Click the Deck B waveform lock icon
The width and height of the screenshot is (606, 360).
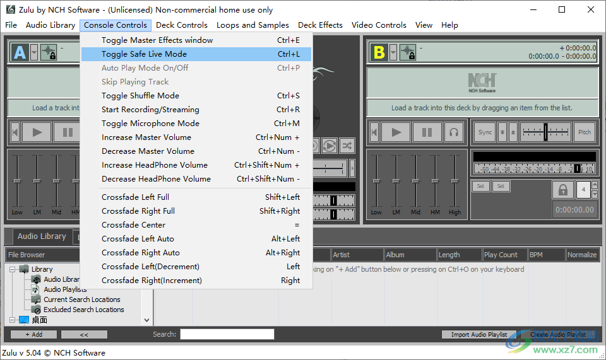[x=408, y=52]
